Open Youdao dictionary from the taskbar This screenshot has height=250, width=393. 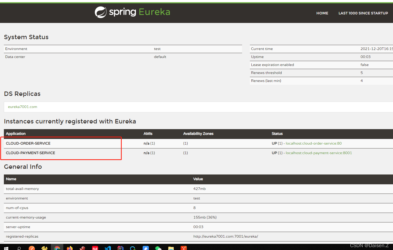[x=95, y=248]
